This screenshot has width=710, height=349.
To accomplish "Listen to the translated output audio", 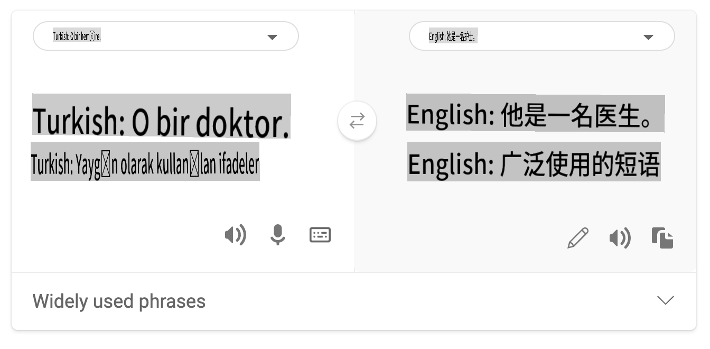I will point(620,238).
